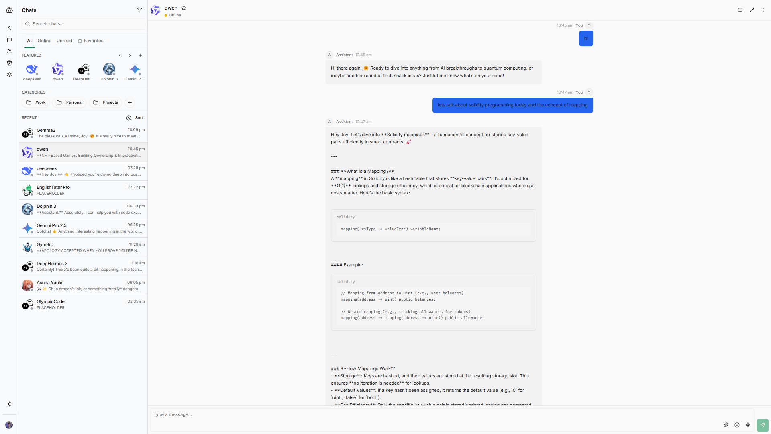
Task: Expand chat to fullscreen icon
Action: [752, 10]
